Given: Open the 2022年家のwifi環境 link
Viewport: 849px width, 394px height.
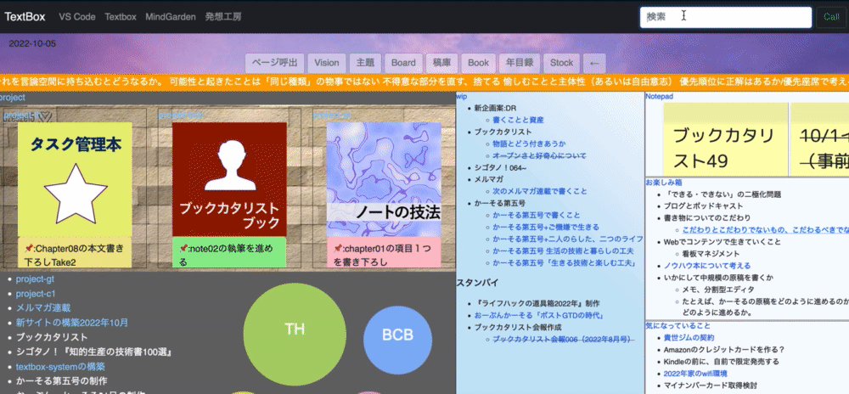Looking at the screenshot, I should tap(695, 373).
